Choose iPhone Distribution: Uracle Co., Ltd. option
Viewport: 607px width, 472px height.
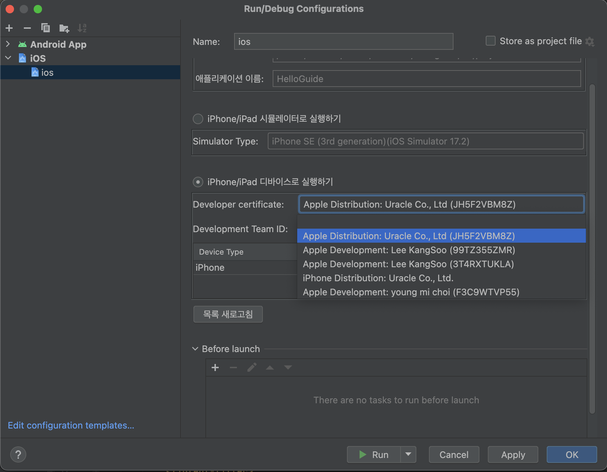pos(378,278)
